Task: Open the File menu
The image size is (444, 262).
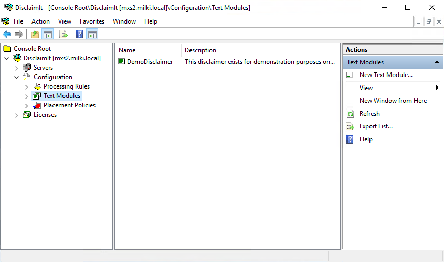Action: pos(18,21)
